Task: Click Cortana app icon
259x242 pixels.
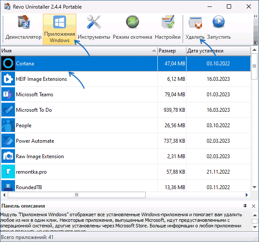Action: [x=8, y=63]
